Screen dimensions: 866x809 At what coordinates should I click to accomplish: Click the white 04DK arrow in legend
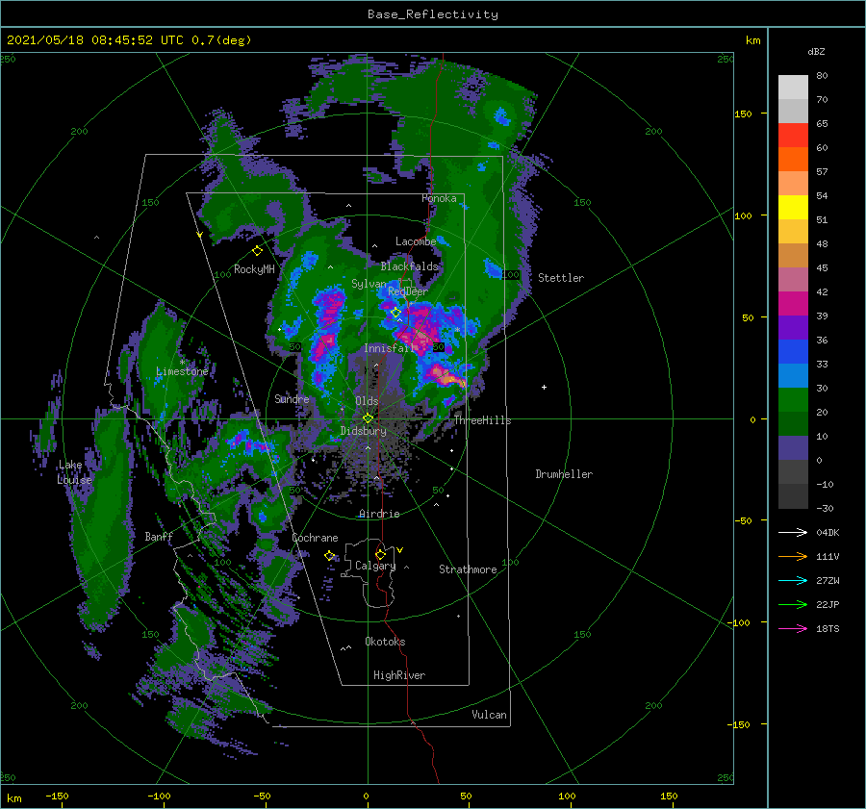tap(793, 532)
